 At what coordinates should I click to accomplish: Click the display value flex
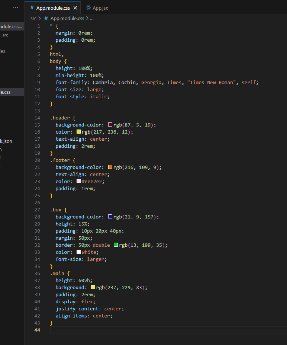[x=87, y=302]
